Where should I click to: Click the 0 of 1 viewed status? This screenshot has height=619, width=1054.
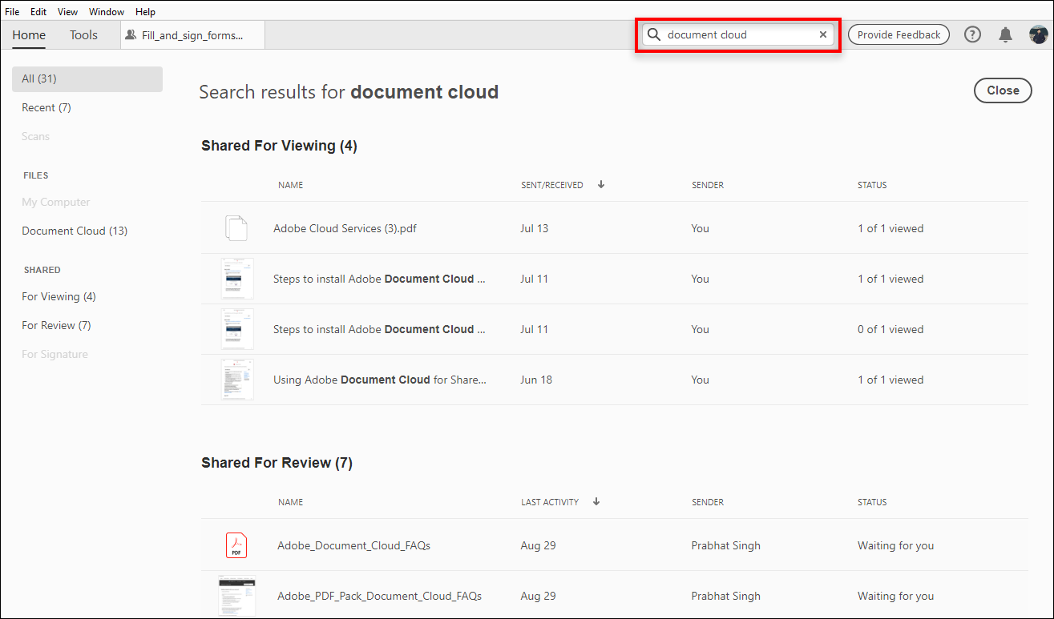(x=890, y=329)
